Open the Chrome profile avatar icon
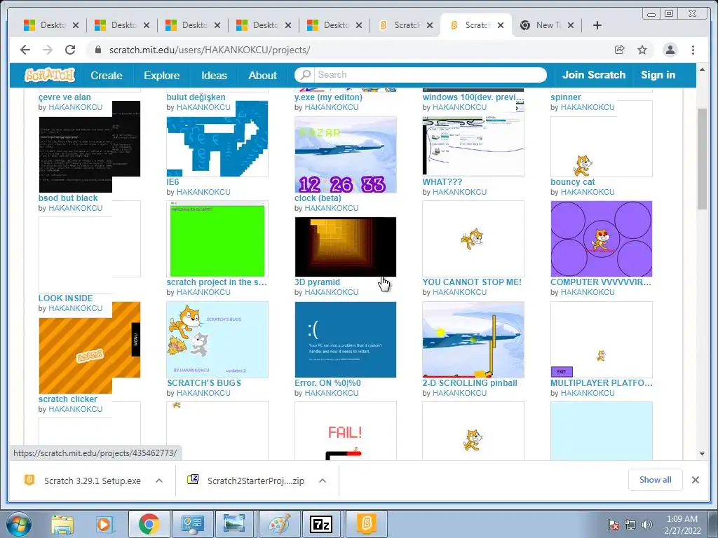 pos(670,50)
